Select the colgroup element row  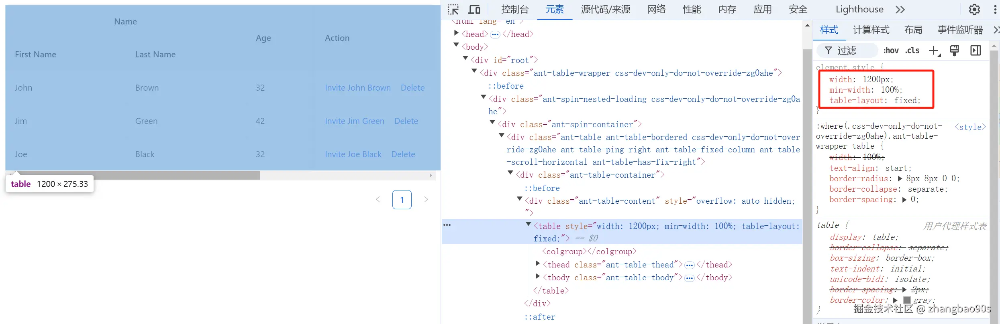click(x=589, y=251)
